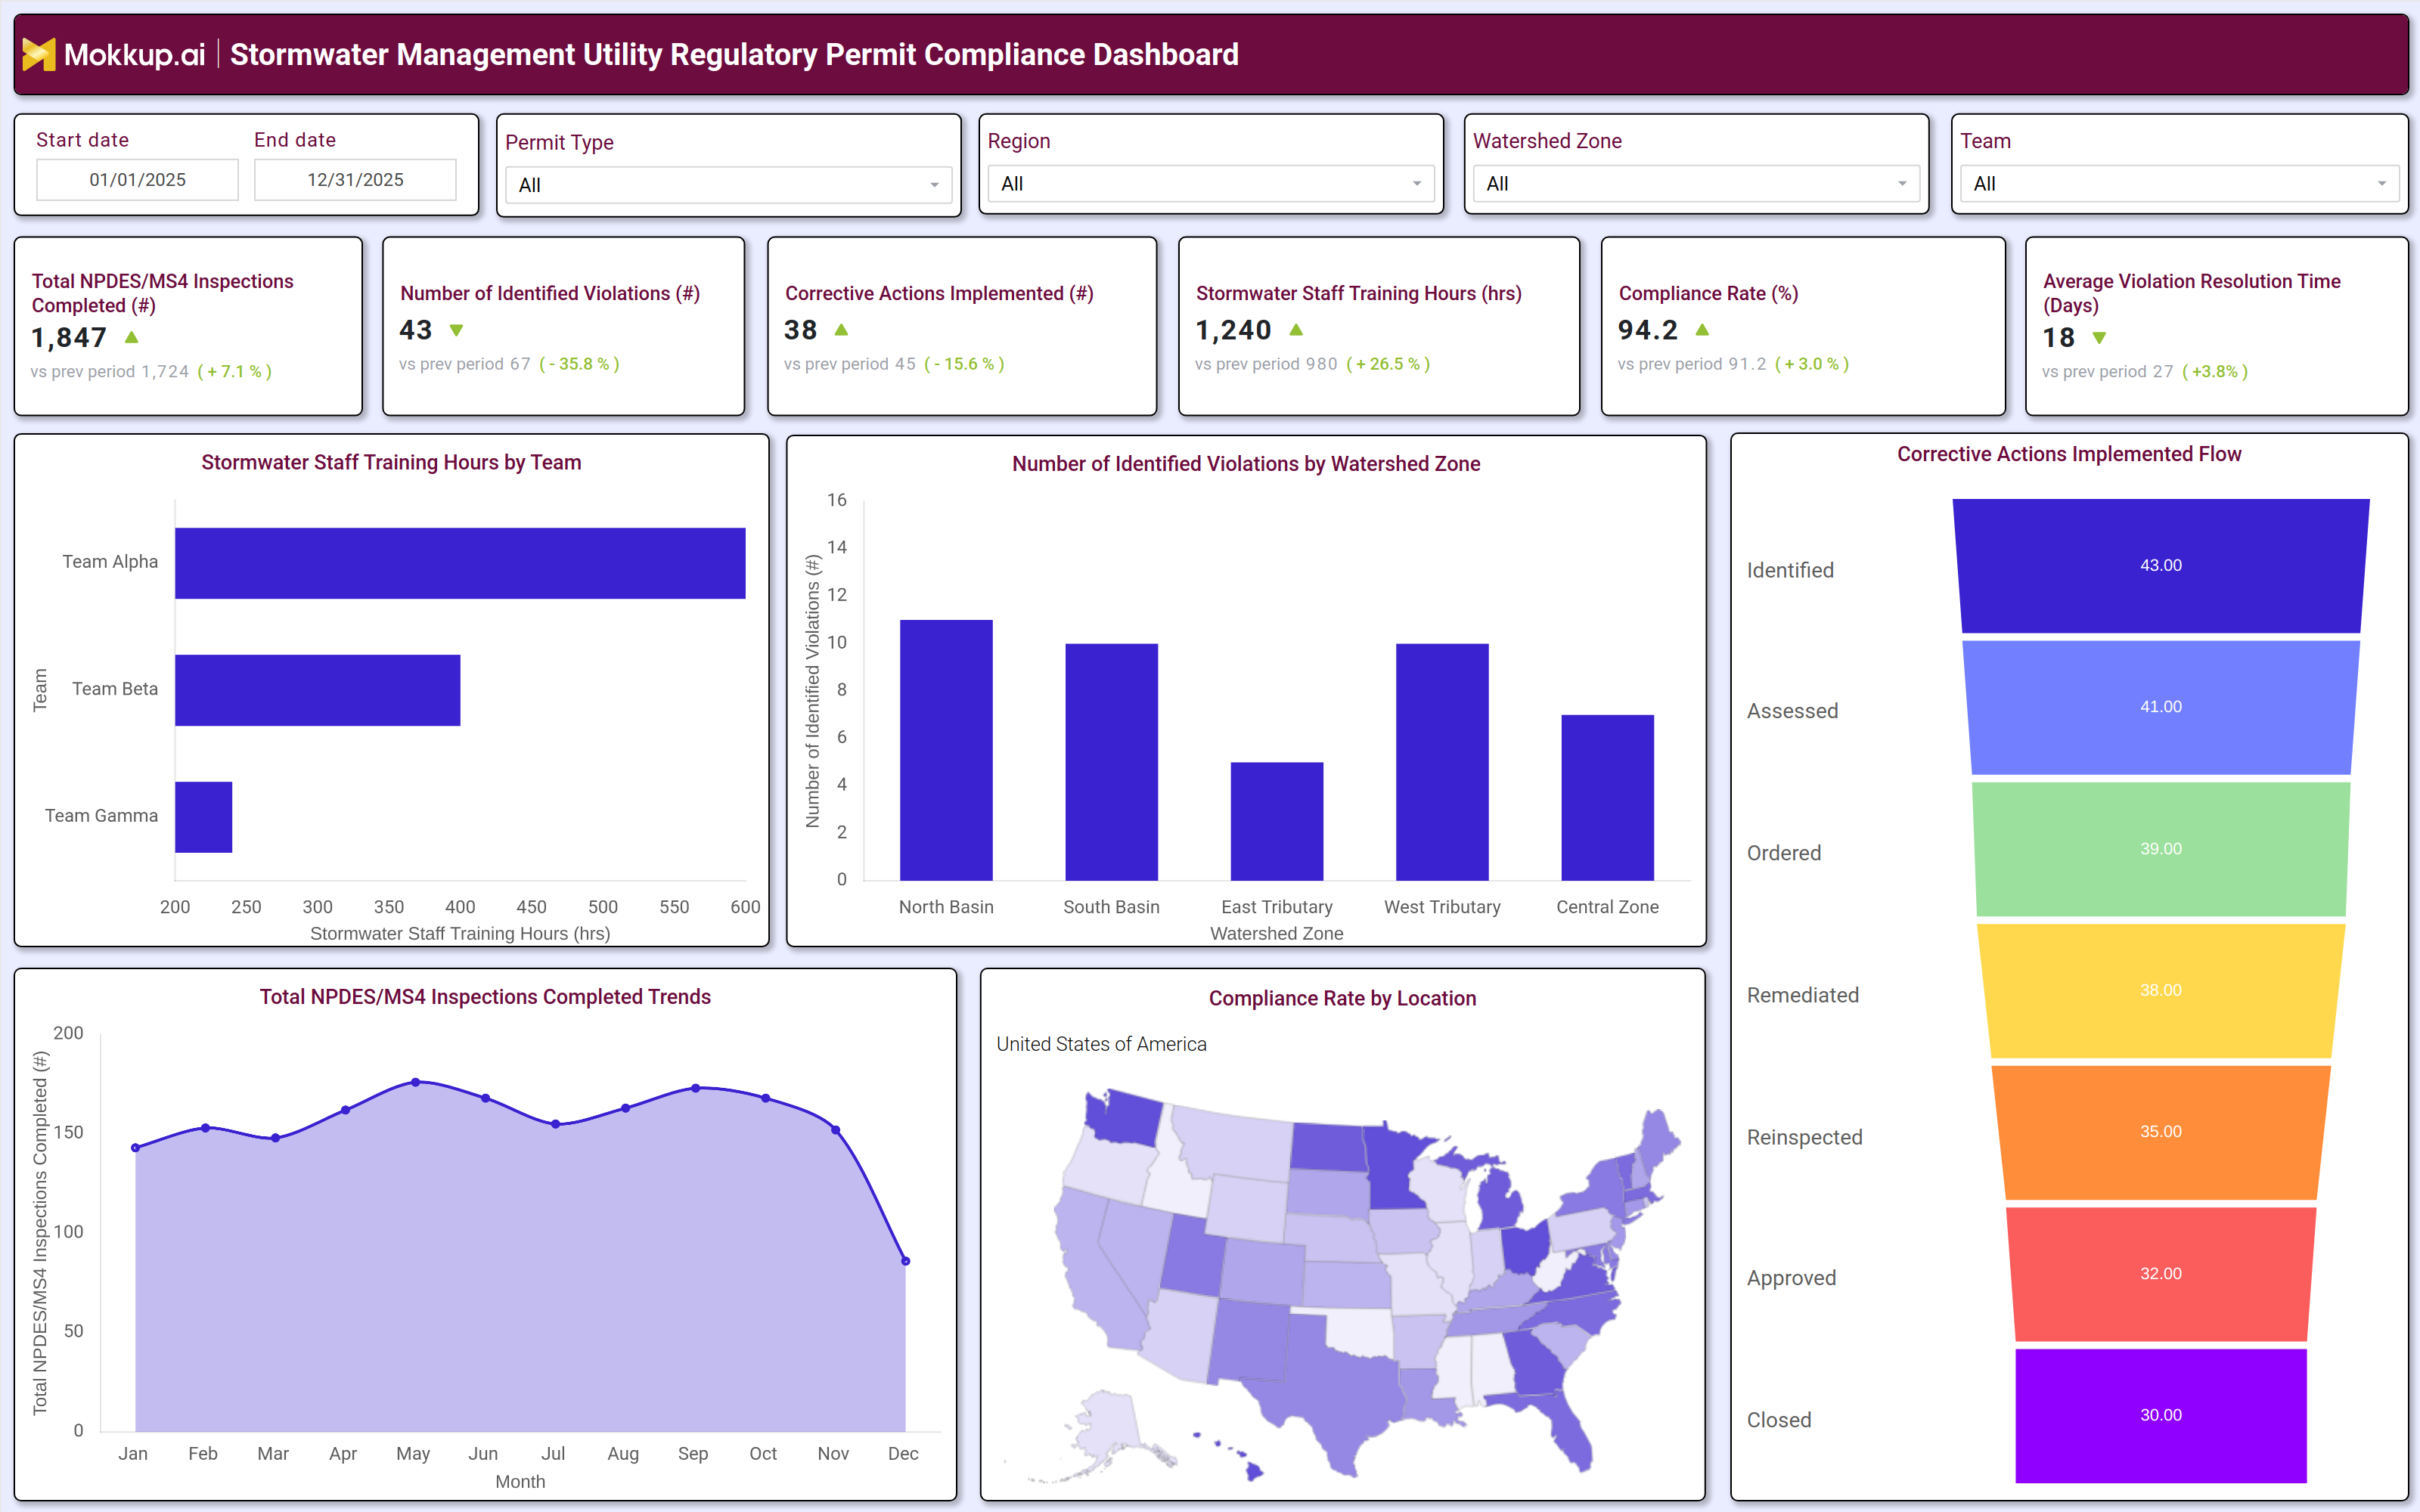Click the Reinspected funnel segment 35.00

[x=2161, y=1132]
